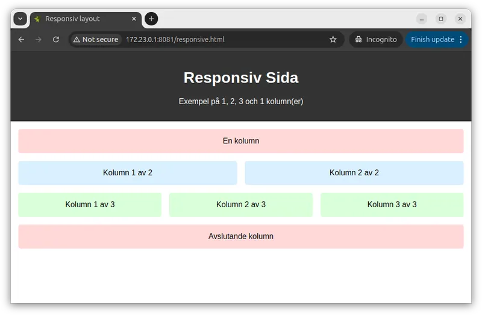Click the Not secure warning badge

pyautogui.click(x=96, y=40)
